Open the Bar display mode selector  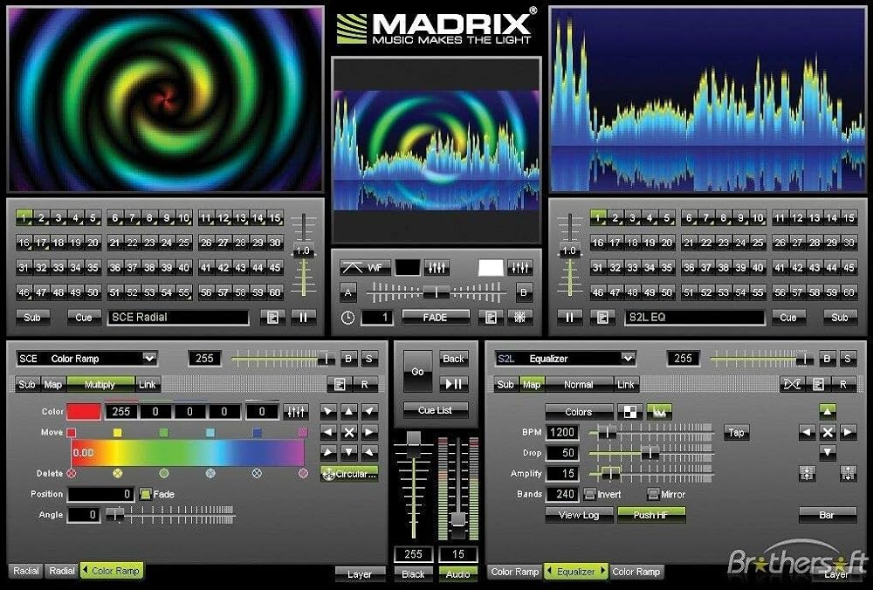click(828, 515)
